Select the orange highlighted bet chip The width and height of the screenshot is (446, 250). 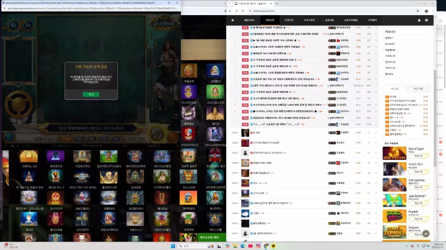[x=67, y=139]
